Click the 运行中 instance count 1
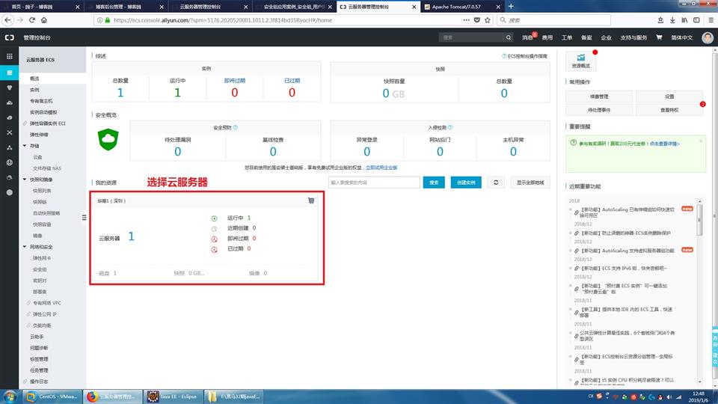Viewport: 718px width, 404px height. click(x=178, y=93)
